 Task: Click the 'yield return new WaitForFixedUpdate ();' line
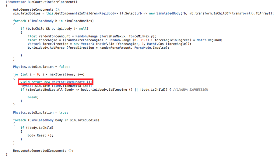(x=56, y=82)
